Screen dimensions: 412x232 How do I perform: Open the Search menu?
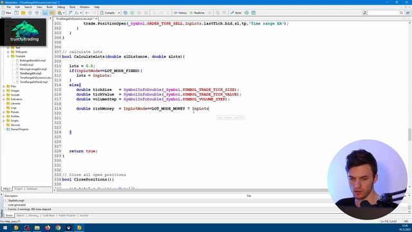28,7
